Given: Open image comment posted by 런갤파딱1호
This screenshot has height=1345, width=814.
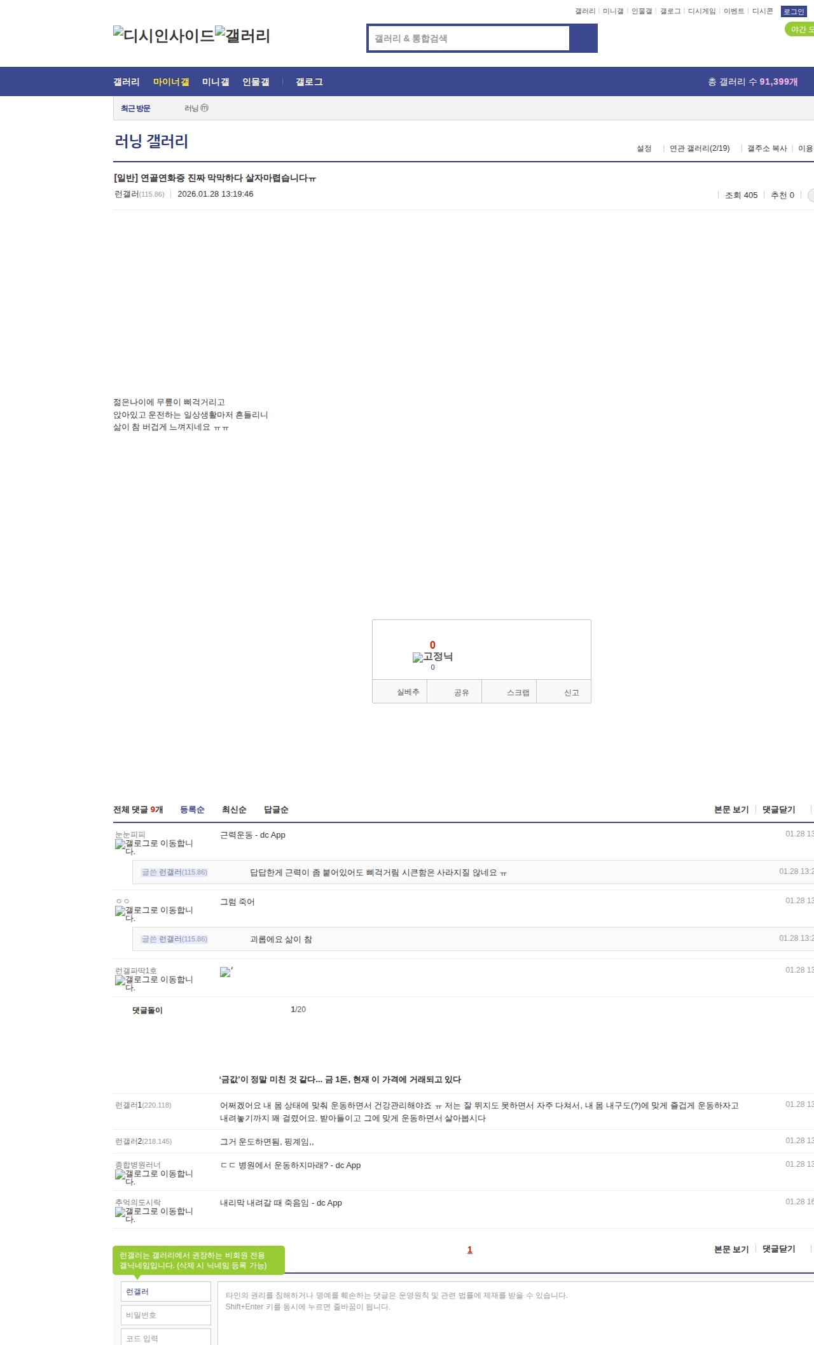Looking at the screenshot, I should (x=225, y=972).
